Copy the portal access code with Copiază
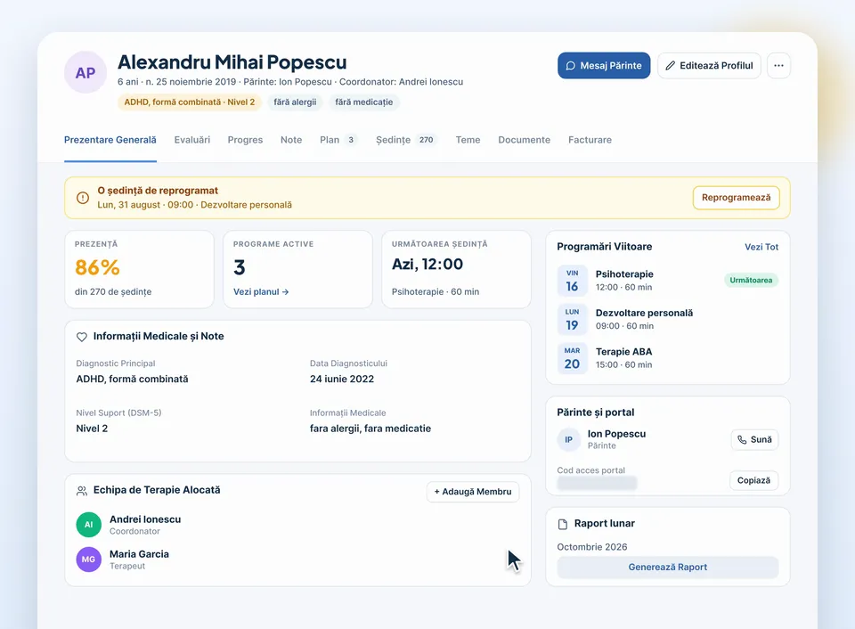This screenshot has width=855, height=629. (x=753, y=480)
